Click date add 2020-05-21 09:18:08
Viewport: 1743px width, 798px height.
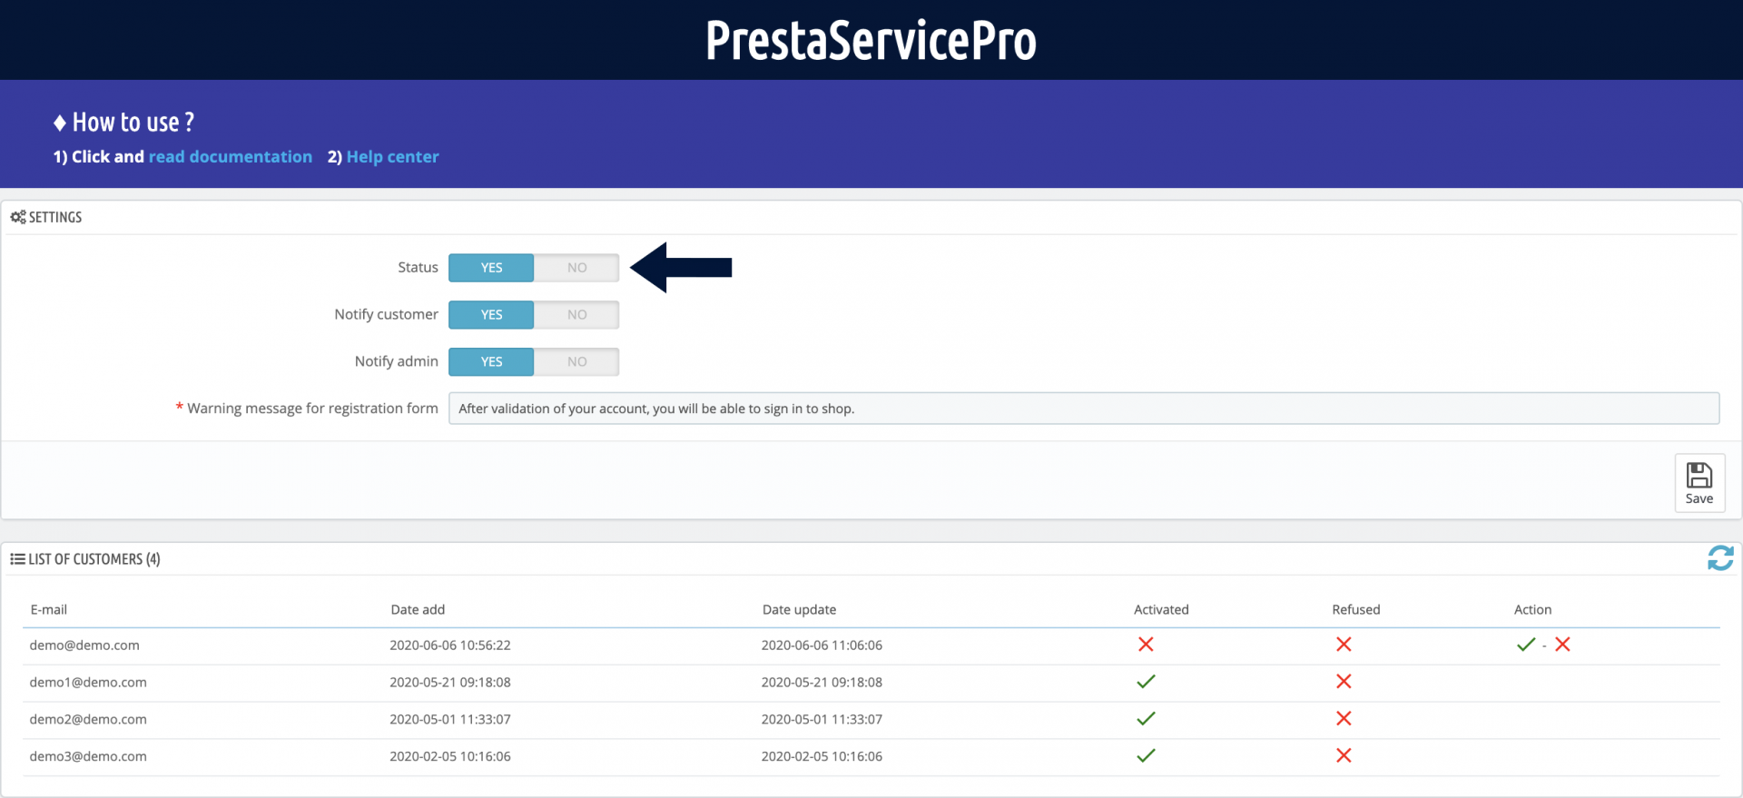click(450, 683)
